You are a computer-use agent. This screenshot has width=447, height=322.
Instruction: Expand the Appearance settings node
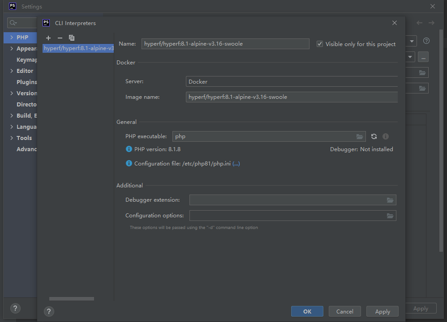point(12,48)
